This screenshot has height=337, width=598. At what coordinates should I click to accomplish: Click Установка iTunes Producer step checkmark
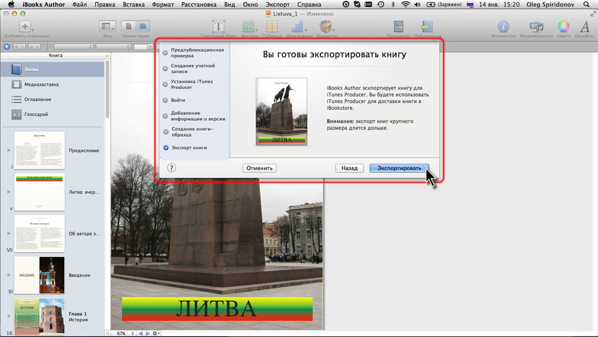tap(165, 84)
